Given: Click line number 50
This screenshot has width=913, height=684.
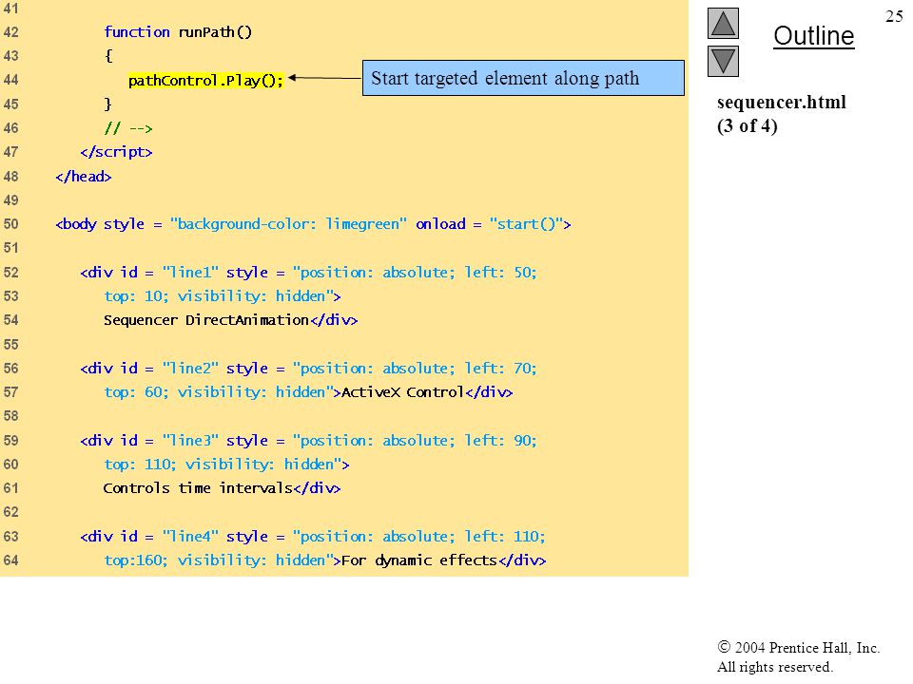Looking at the screenshot, I should click(11, 224).
